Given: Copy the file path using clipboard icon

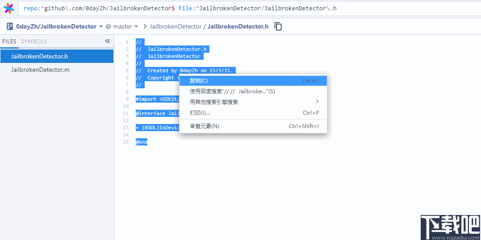Looking at the screenshot, I should click(x=278, y=26).
